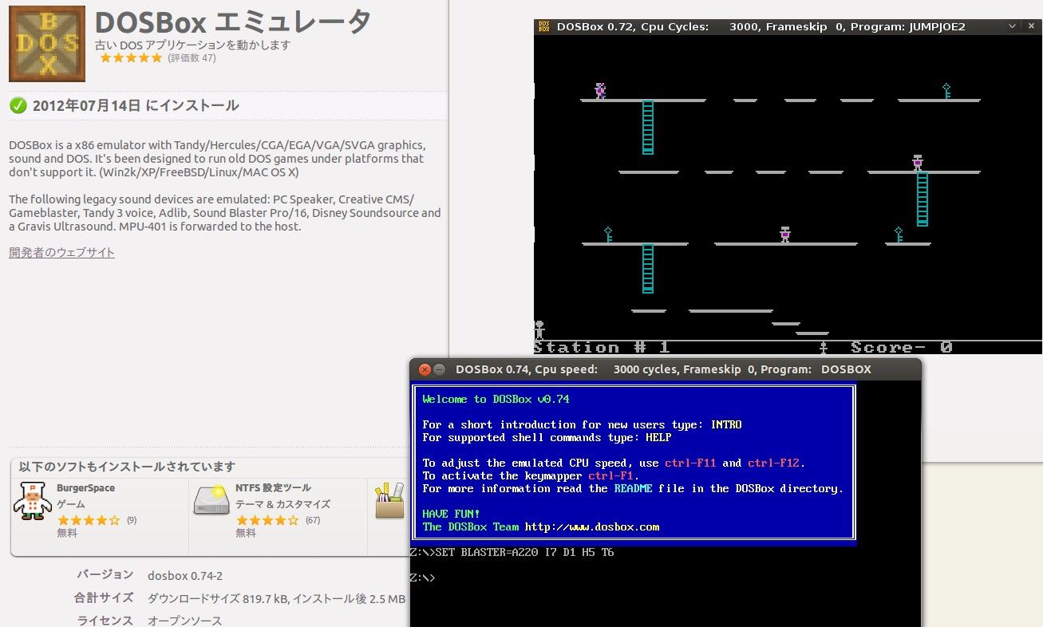Select the purple player character on the top platform
The width and height of the screenshot is (1043, 627).
pyautogui.click(x=600, y=91)
